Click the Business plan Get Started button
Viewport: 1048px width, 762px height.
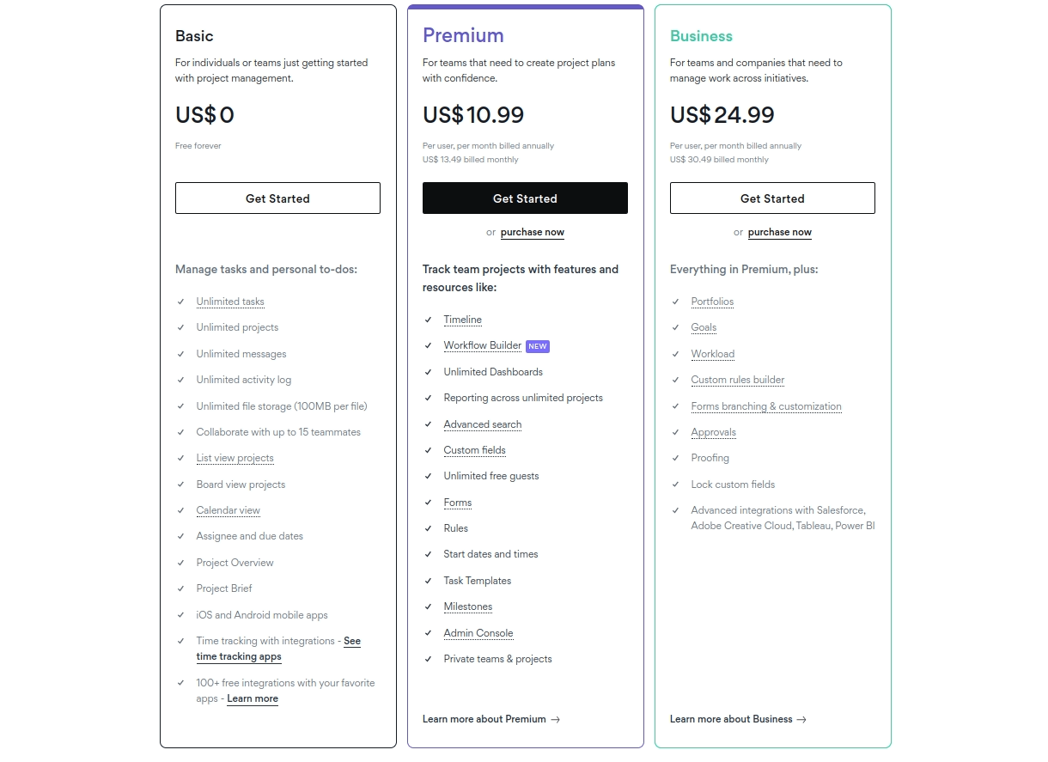772,198
